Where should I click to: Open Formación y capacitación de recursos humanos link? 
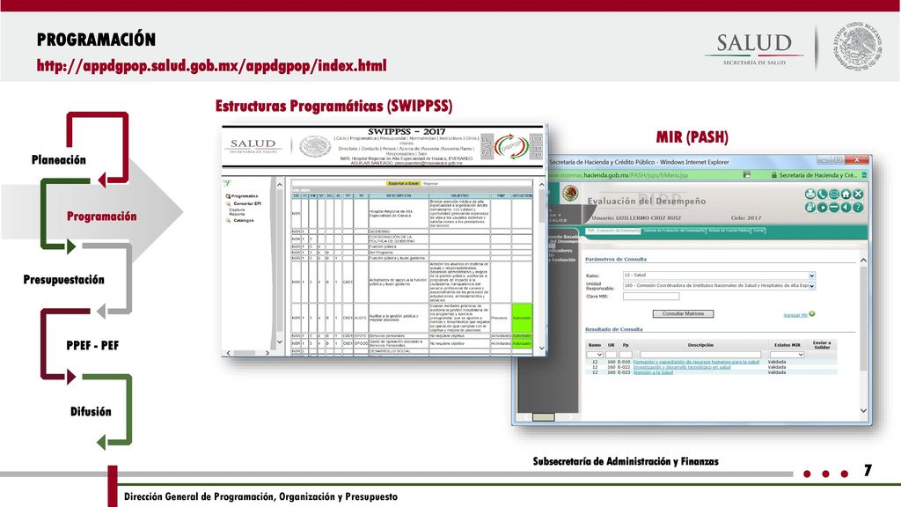696,362
